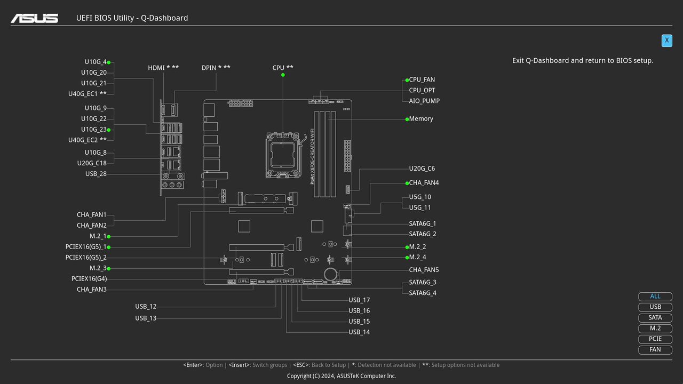Select the CHA_FAN2 label
The image size is (683, 384).
pos(92,226)
